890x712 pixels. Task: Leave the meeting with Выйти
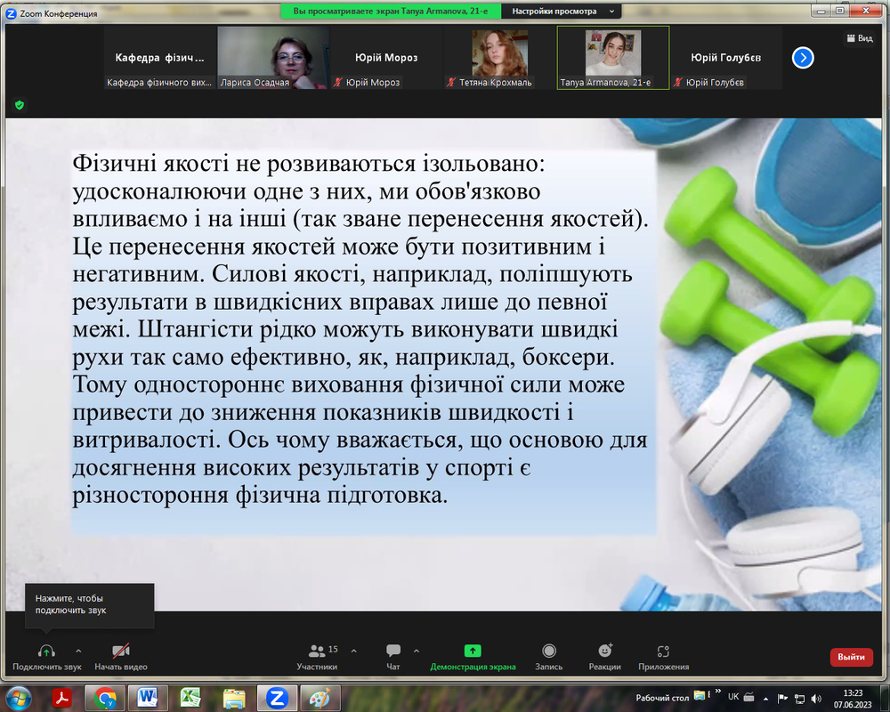coord(851,657)
